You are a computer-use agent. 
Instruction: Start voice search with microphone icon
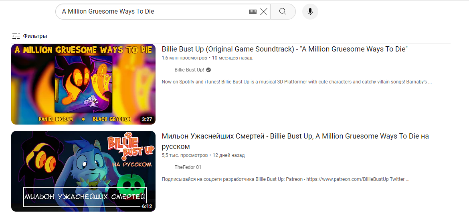tap(310, 12)
